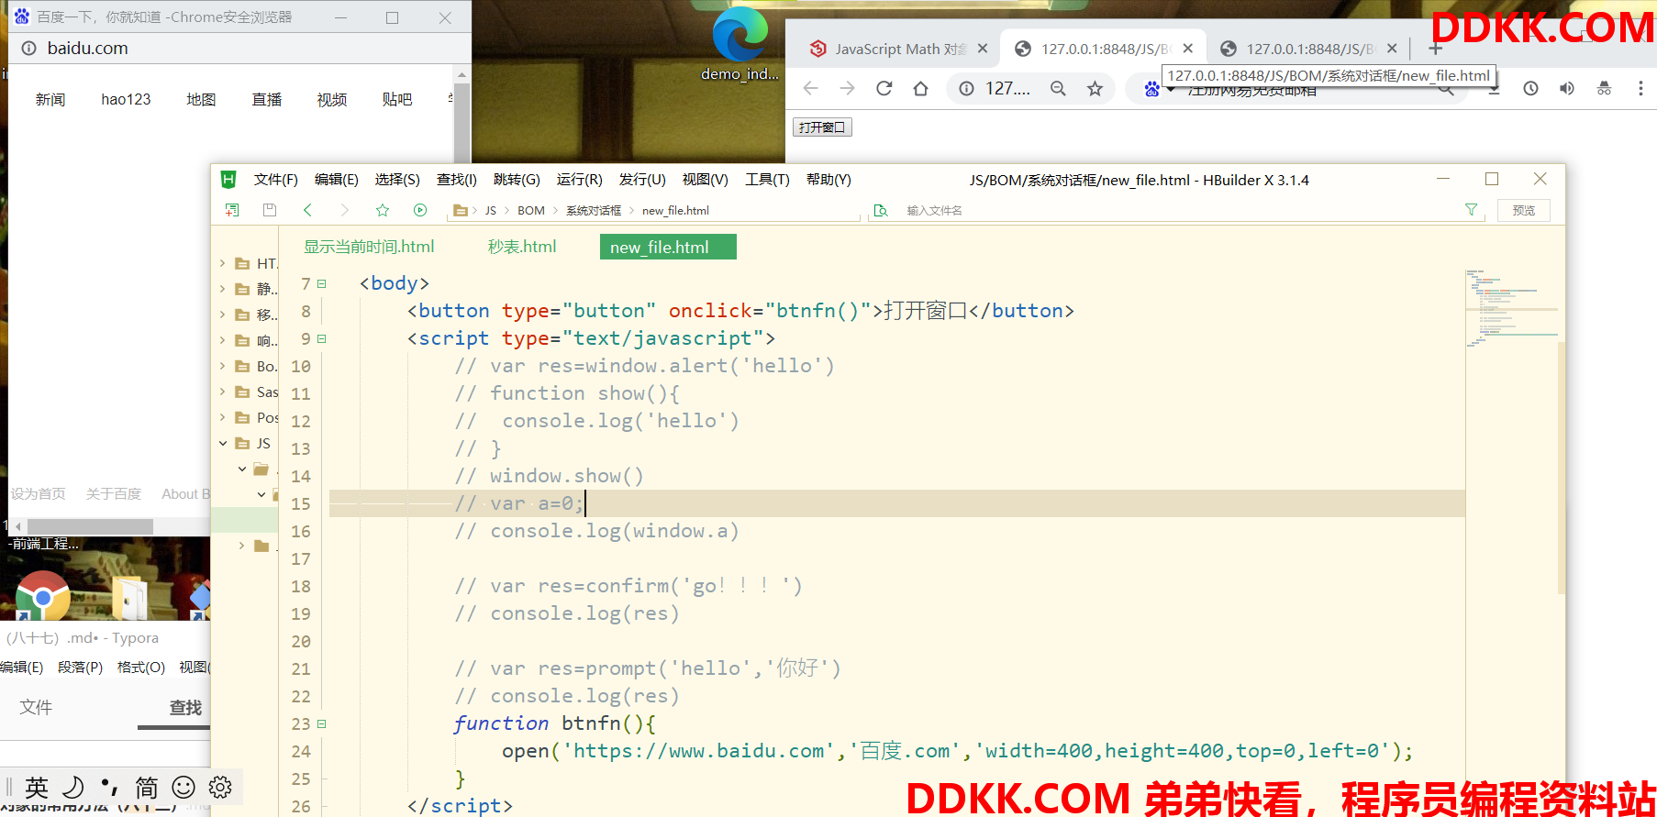Click the Chrome icon on the desktop
The width and height of the screenshot is (1657, 817).
click(x=42, y=595)
